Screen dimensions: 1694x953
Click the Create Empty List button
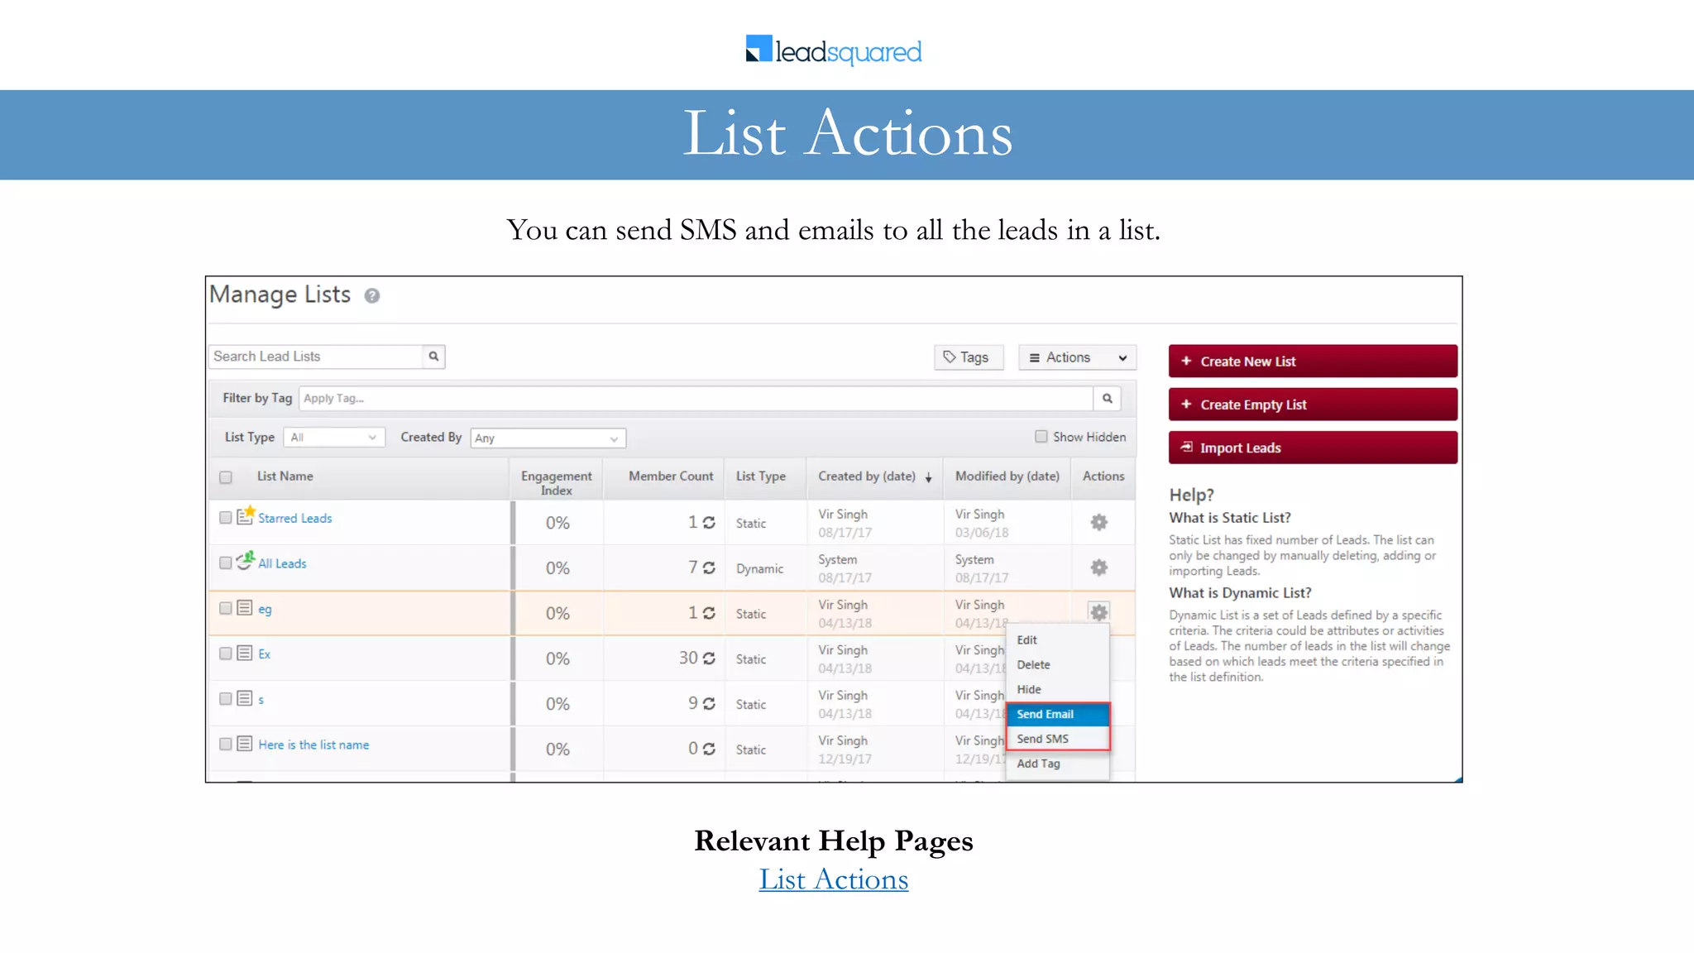(x=1313, y=405)
